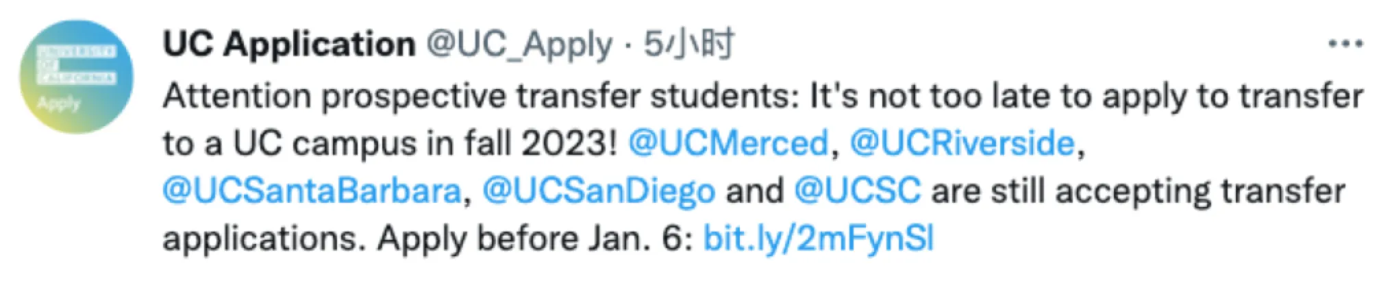Click the @UC_Apply handle
1392x285 pixels.
[x=519, y=45]
